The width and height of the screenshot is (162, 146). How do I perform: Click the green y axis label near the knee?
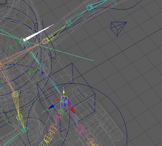point(29,73)
